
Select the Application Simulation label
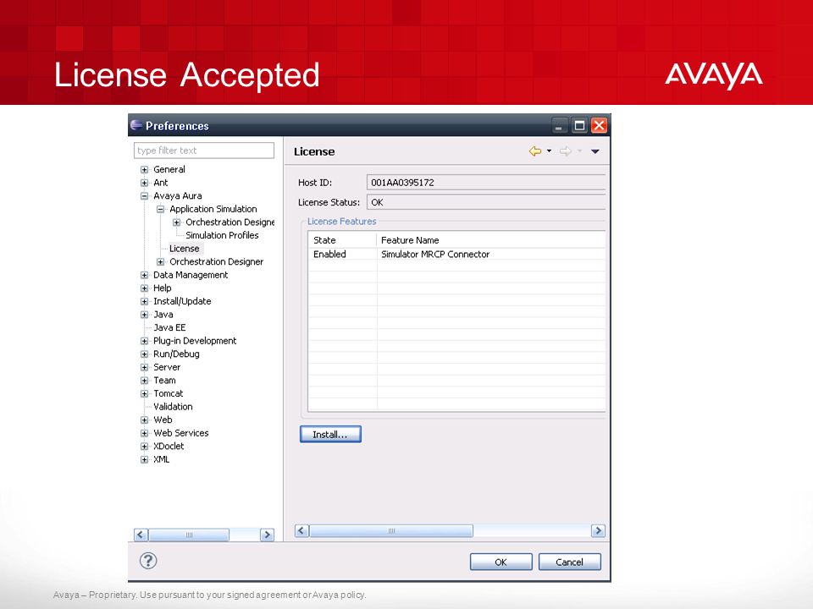213,209
